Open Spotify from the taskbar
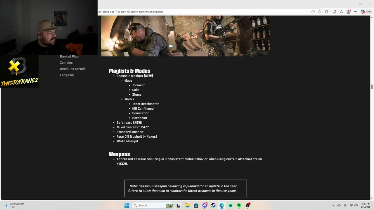This screenshot has height=210, width=374. 239,205
